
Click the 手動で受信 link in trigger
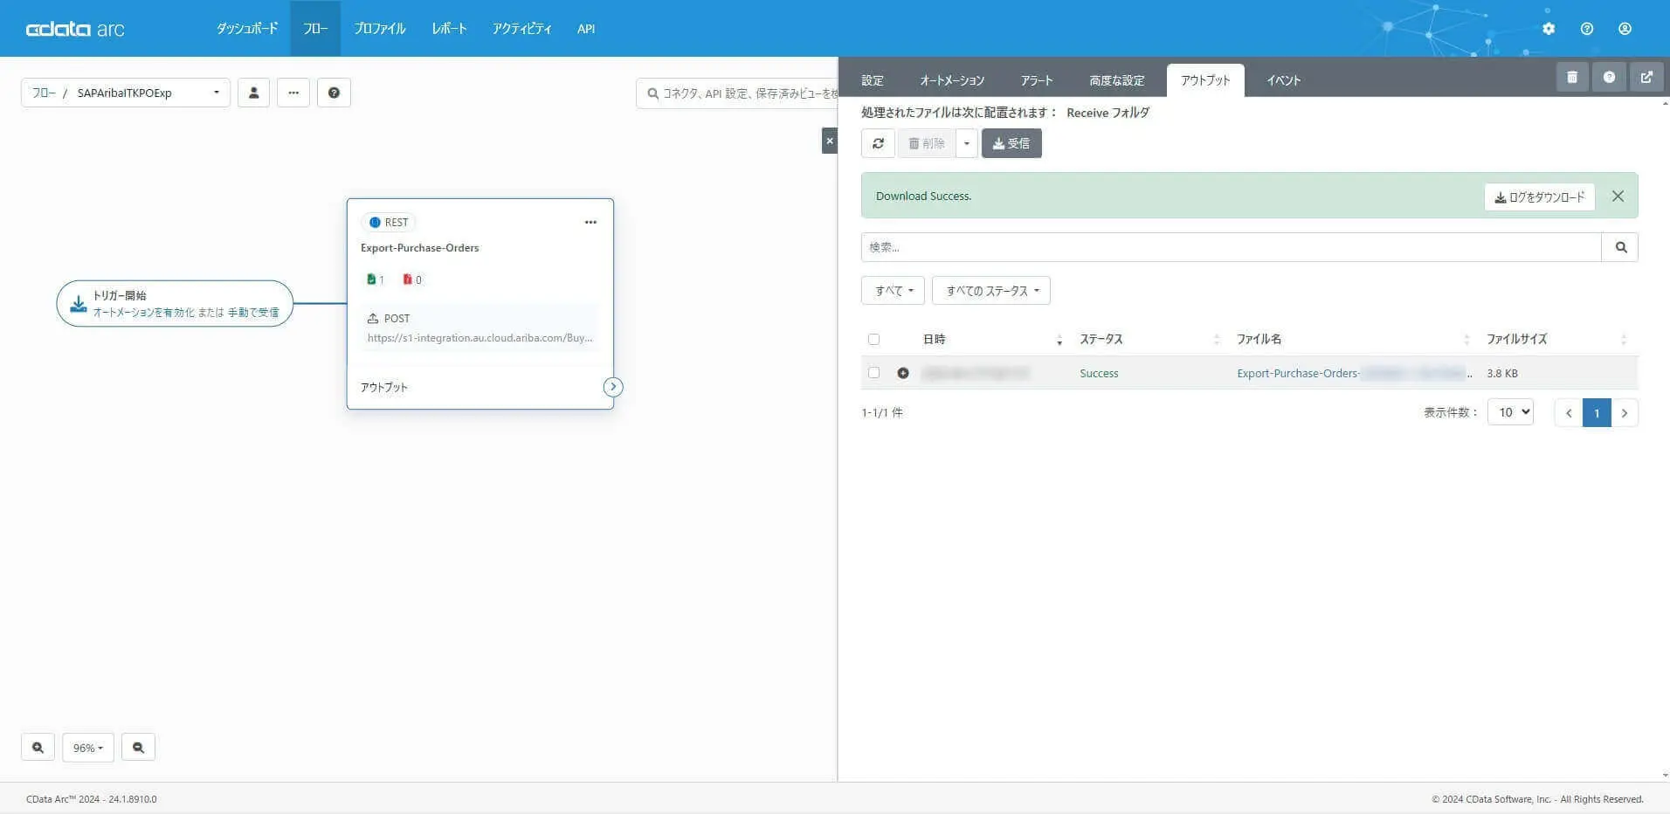253,312
